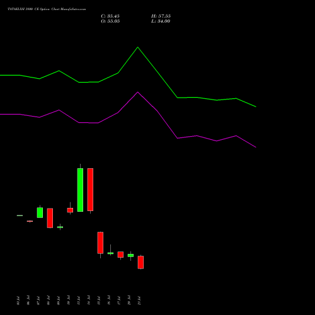This screenshot has width=315, height=315.
Task: Select the 09 Jul date label
Action: 59,301
